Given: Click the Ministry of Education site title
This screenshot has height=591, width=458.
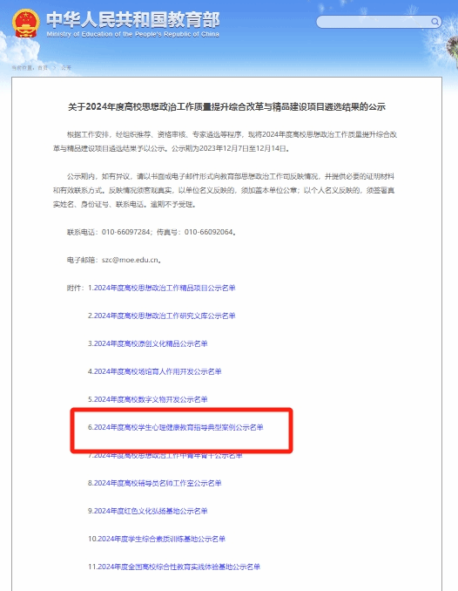Looking at the screenshot, I should pyautogui.click(x=133, y=24).
